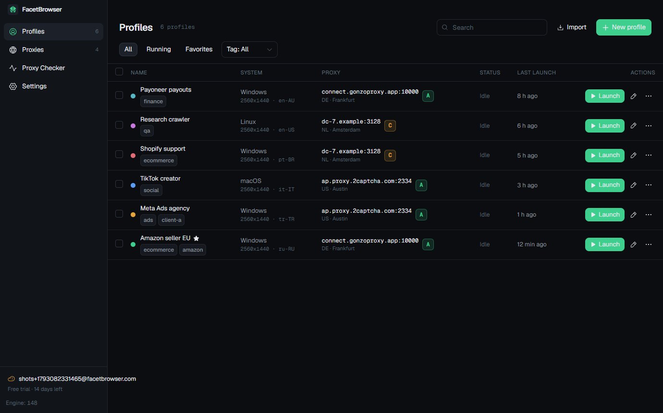
Task: Check the Payoneer payouts row checkbox
Action: click(119, 95)
